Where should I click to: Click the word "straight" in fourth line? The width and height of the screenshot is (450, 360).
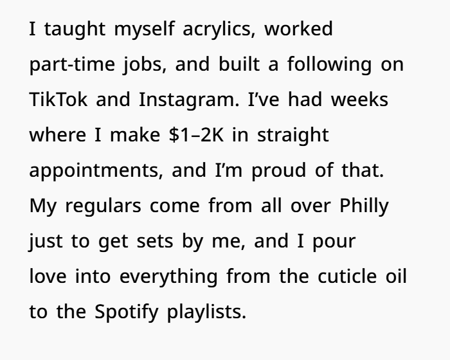pos(292,134)
